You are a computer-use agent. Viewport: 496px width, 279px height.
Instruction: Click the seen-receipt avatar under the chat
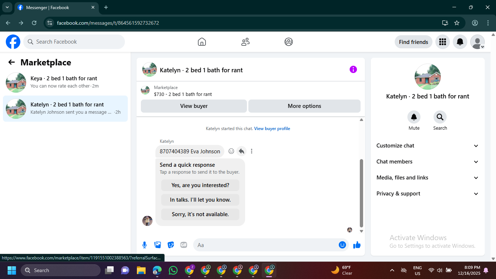click(350, 230)
